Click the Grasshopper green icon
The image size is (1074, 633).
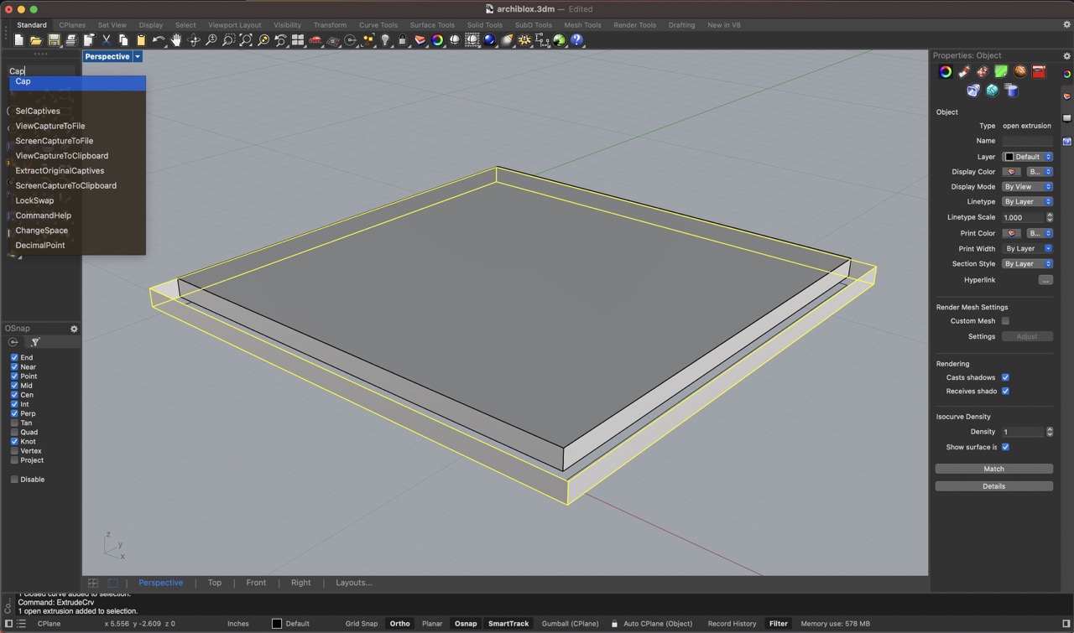pyautogui.click(x=559, y=40)
